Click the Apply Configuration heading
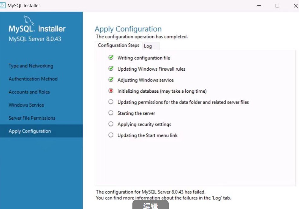The width and height of the screenshot is (299, 209). [128, 29]
